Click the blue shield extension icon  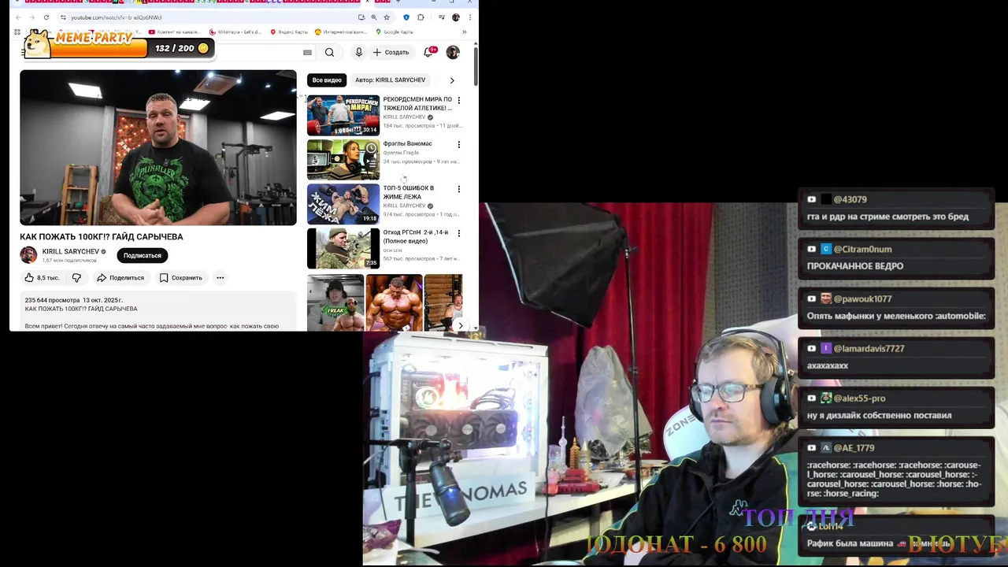[x=406, y=17]
